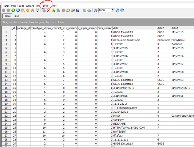Screen dimensions: 194x147
Task: Open the filter funnel icon
Action: (38, 10)
